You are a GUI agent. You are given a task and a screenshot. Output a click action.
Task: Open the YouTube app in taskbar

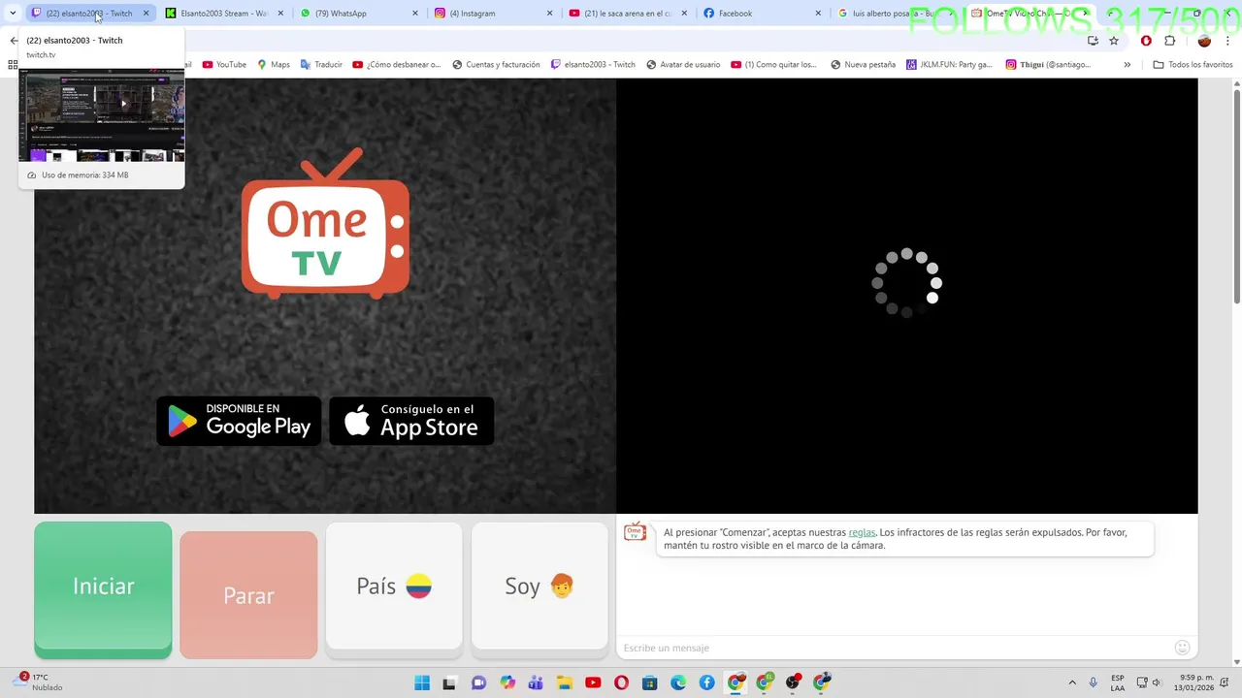[593, 682]
